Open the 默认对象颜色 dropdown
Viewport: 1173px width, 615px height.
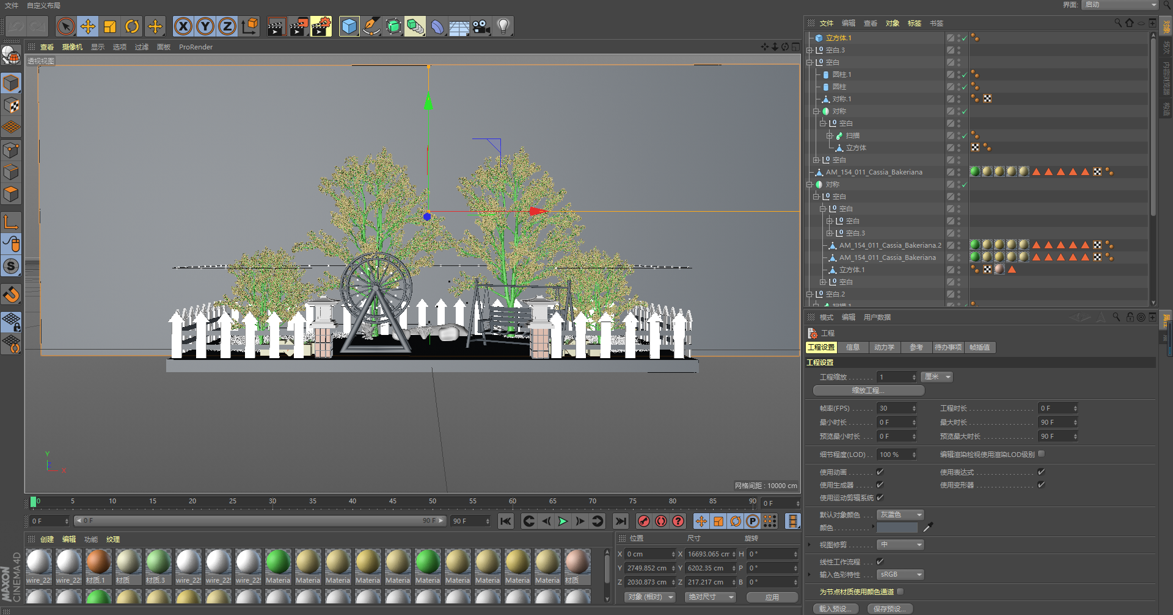pyautogui.click(x=901, y=515)
